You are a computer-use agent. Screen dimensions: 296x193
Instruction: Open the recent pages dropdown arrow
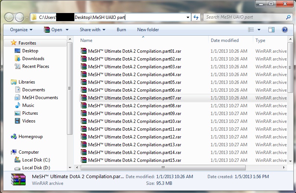27,17
